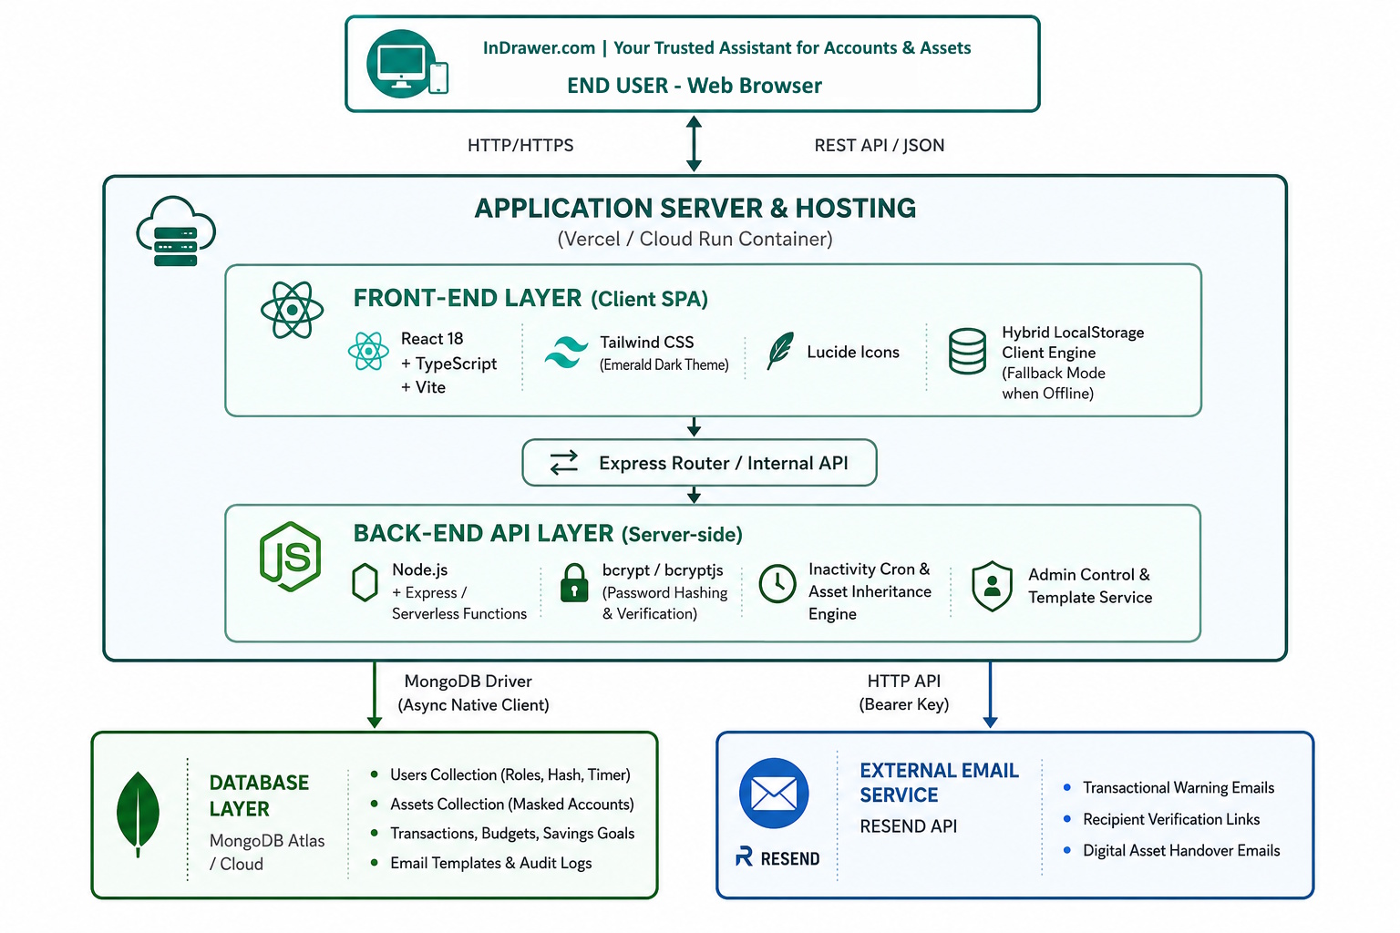This screenshot has height=933, width=1400.
Task: Click the MongoDB green leaf icon
Action: 139,814
